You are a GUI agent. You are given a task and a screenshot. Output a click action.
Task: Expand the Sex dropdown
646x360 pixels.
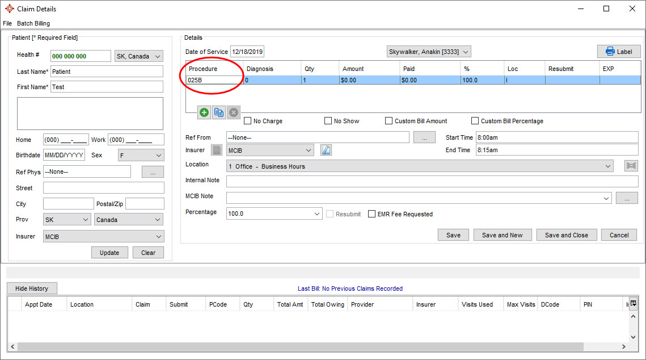[x=141, y=156]
